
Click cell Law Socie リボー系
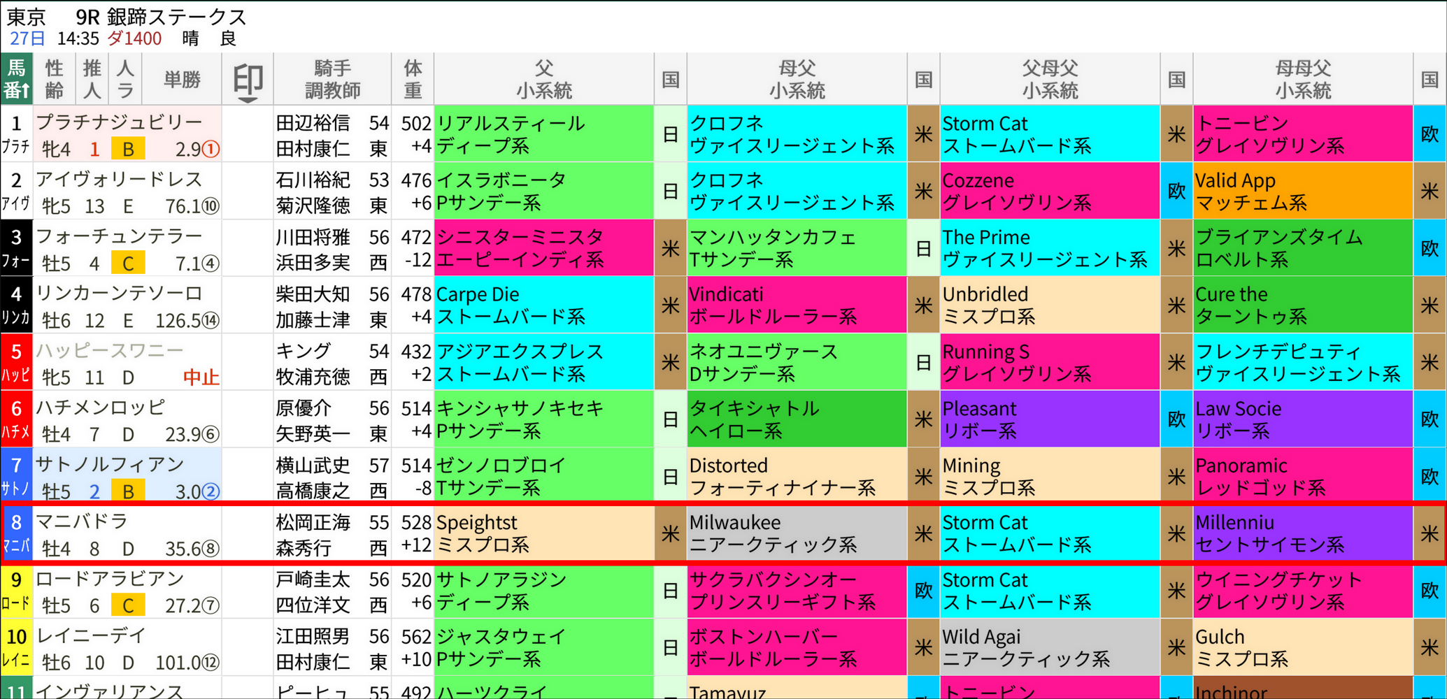[x=1303, y=419]
